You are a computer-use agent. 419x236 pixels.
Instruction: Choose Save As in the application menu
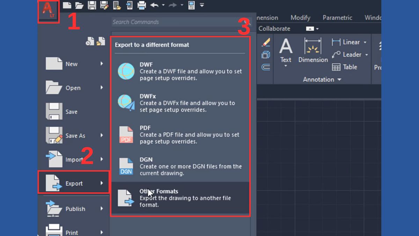[x=74, y=135]
